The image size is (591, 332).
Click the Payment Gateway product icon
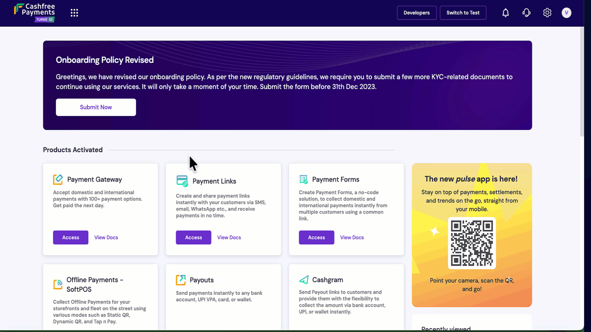pyautogui.click(x=58, y=180)
